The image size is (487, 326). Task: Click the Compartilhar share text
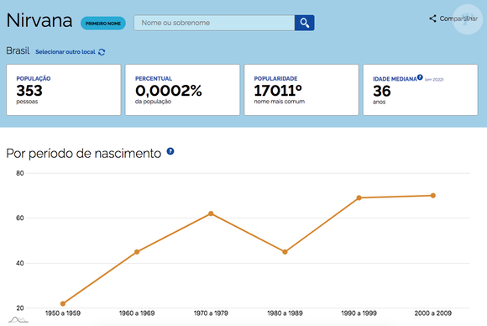pos(458,18)
